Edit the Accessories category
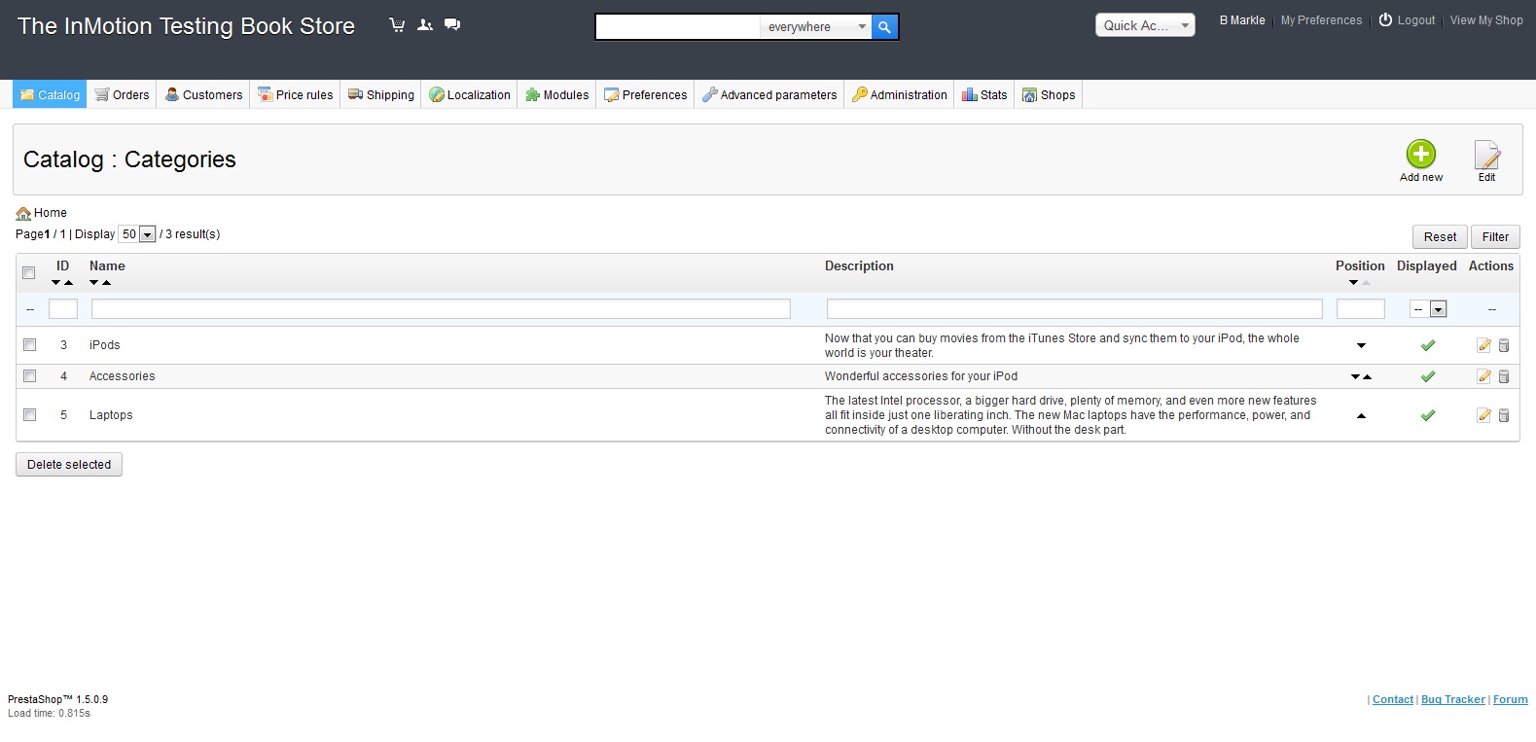Image resolution: width=1536 pixels, height=742 pixels. (1484, 376)
